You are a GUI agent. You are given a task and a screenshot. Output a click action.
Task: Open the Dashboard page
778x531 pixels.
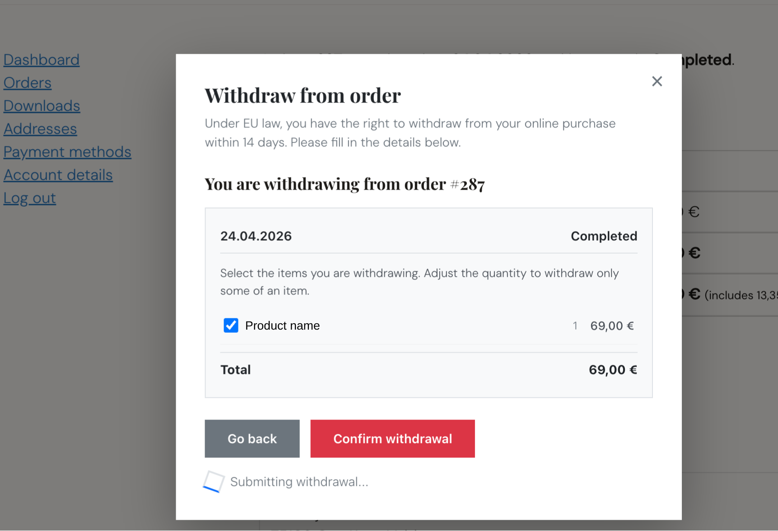pyautogui.click(x=41, y=59)
